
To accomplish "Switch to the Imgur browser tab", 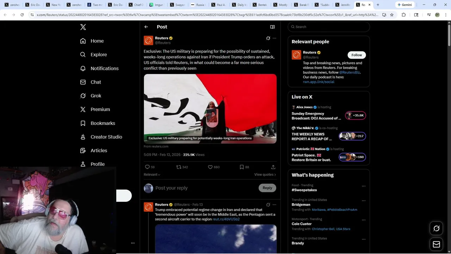I will [157, 5].
